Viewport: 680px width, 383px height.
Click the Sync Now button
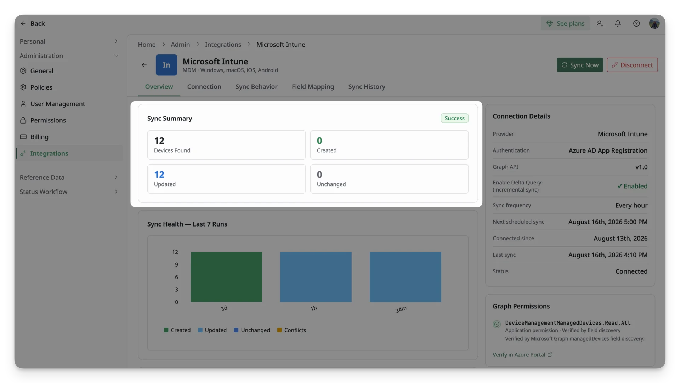point(580,65)
